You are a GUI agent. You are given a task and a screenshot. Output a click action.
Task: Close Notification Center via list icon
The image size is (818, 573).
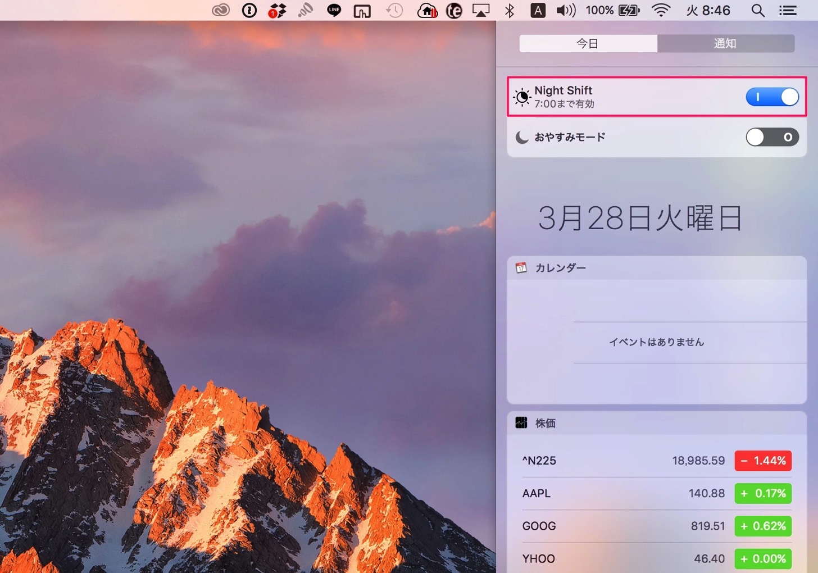coord(788,10)
